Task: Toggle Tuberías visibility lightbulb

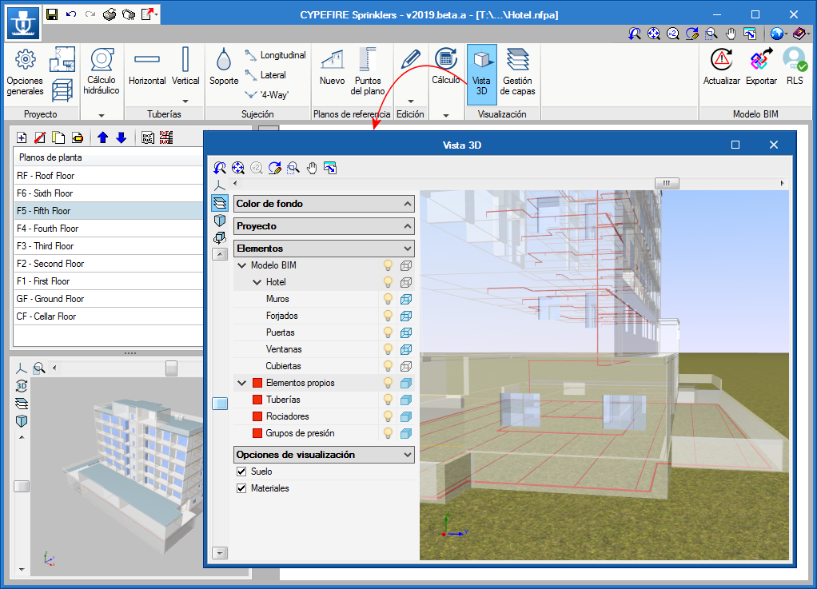Action: 388,400
